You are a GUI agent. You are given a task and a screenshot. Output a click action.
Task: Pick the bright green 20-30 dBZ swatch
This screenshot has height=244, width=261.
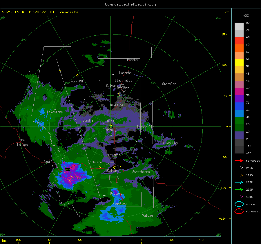pyautogui.click(x=239, y=121)
